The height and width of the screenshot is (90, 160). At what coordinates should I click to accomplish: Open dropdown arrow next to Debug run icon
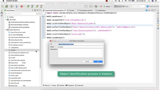click(x=98, y=6)
